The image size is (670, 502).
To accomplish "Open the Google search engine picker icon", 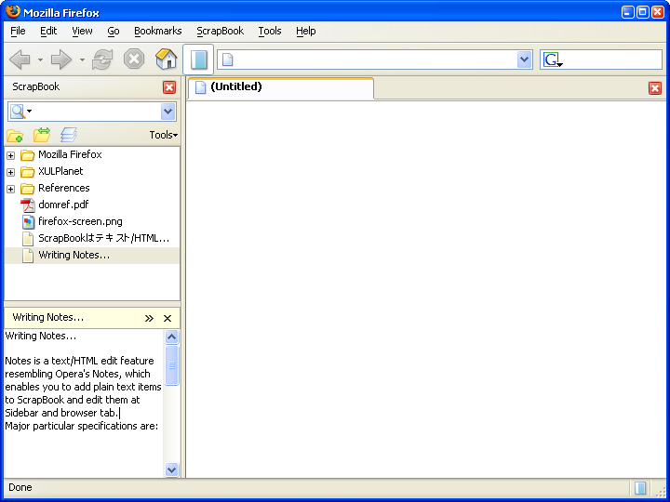I will tap(553, 59).
